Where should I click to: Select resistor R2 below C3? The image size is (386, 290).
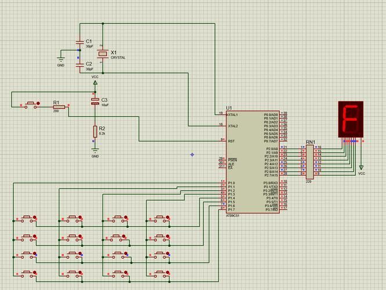pyautogui.click(x=95, y=131)
